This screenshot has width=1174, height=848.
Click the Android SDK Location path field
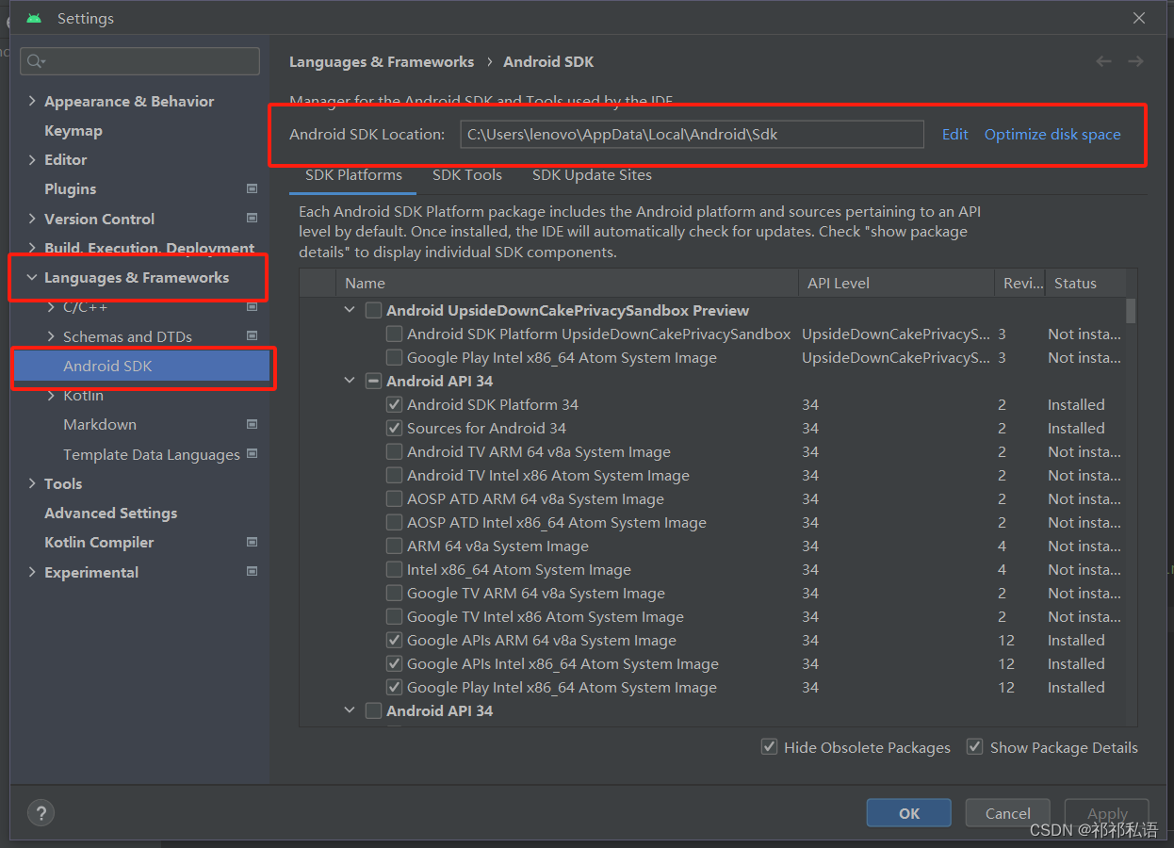[692, 134]
